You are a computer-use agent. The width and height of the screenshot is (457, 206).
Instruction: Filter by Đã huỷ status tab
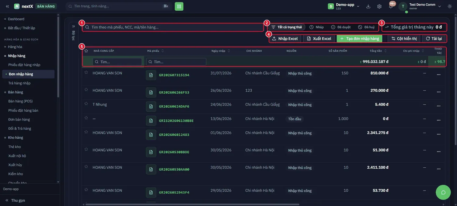click(x=367, y=27)
